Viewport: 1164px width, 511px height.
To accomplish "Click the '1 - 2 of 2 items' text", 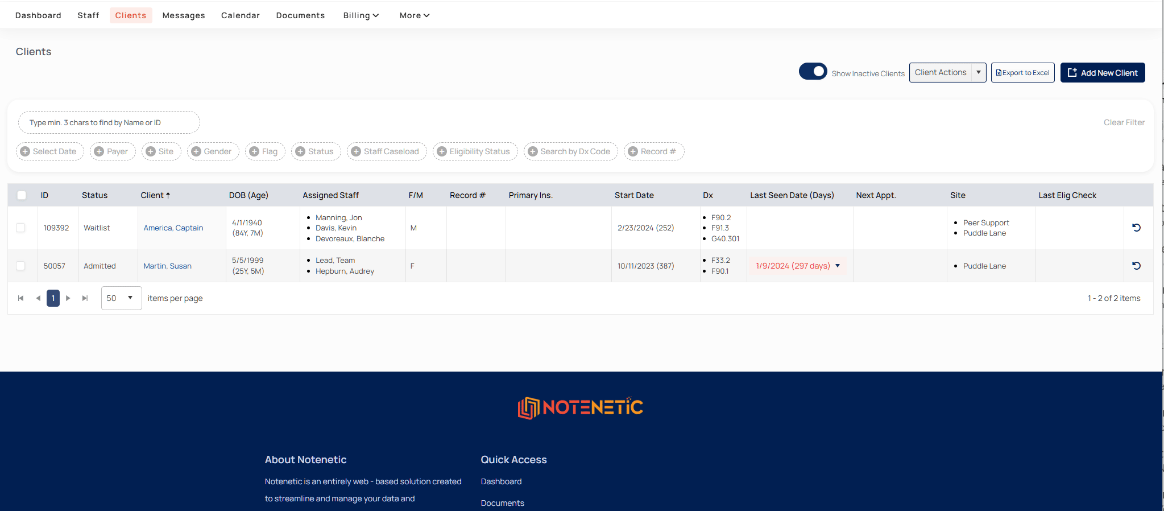I will [x=1114, y=298].
